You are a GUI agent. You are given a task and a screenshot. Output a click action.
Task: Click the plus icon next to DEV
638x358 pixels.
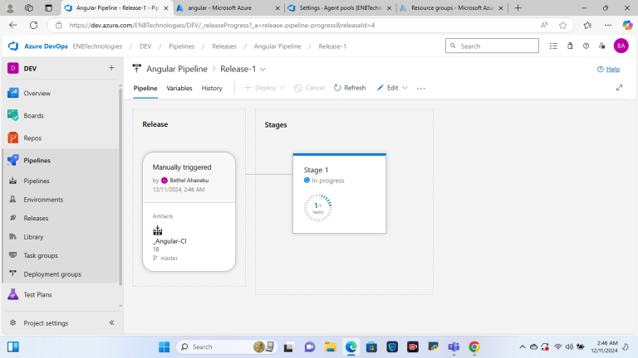pyautogui.click(x=111, y=68)
